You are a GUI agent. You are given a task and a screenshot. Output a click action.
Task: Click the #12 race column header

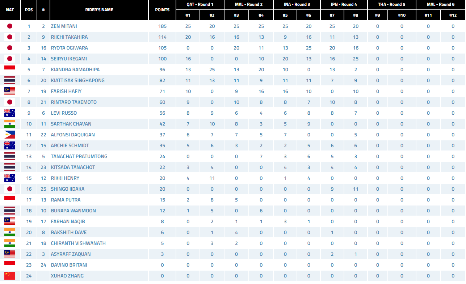click(453, 15)
